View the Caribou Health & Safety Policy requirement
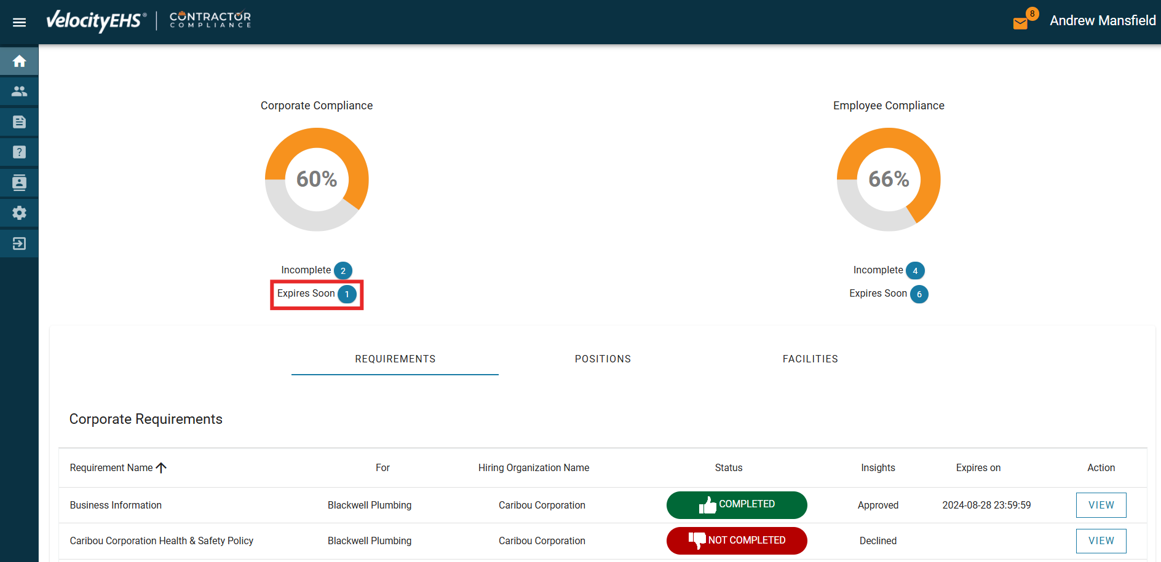The height and width of the screenshot is (562, 1161). (1101, 541)
